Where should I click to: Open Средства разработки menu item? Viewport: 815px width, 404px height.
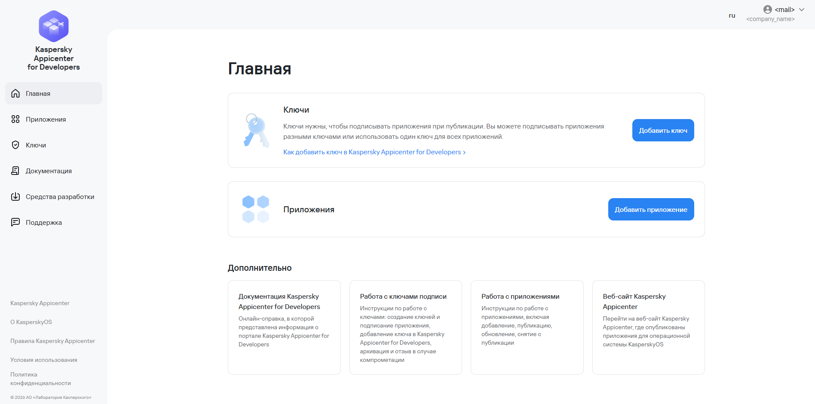coord(54,196)
